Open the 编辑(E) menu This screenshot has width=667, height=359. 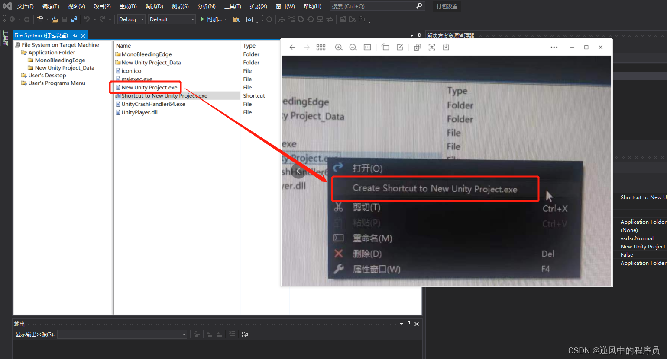51,6
